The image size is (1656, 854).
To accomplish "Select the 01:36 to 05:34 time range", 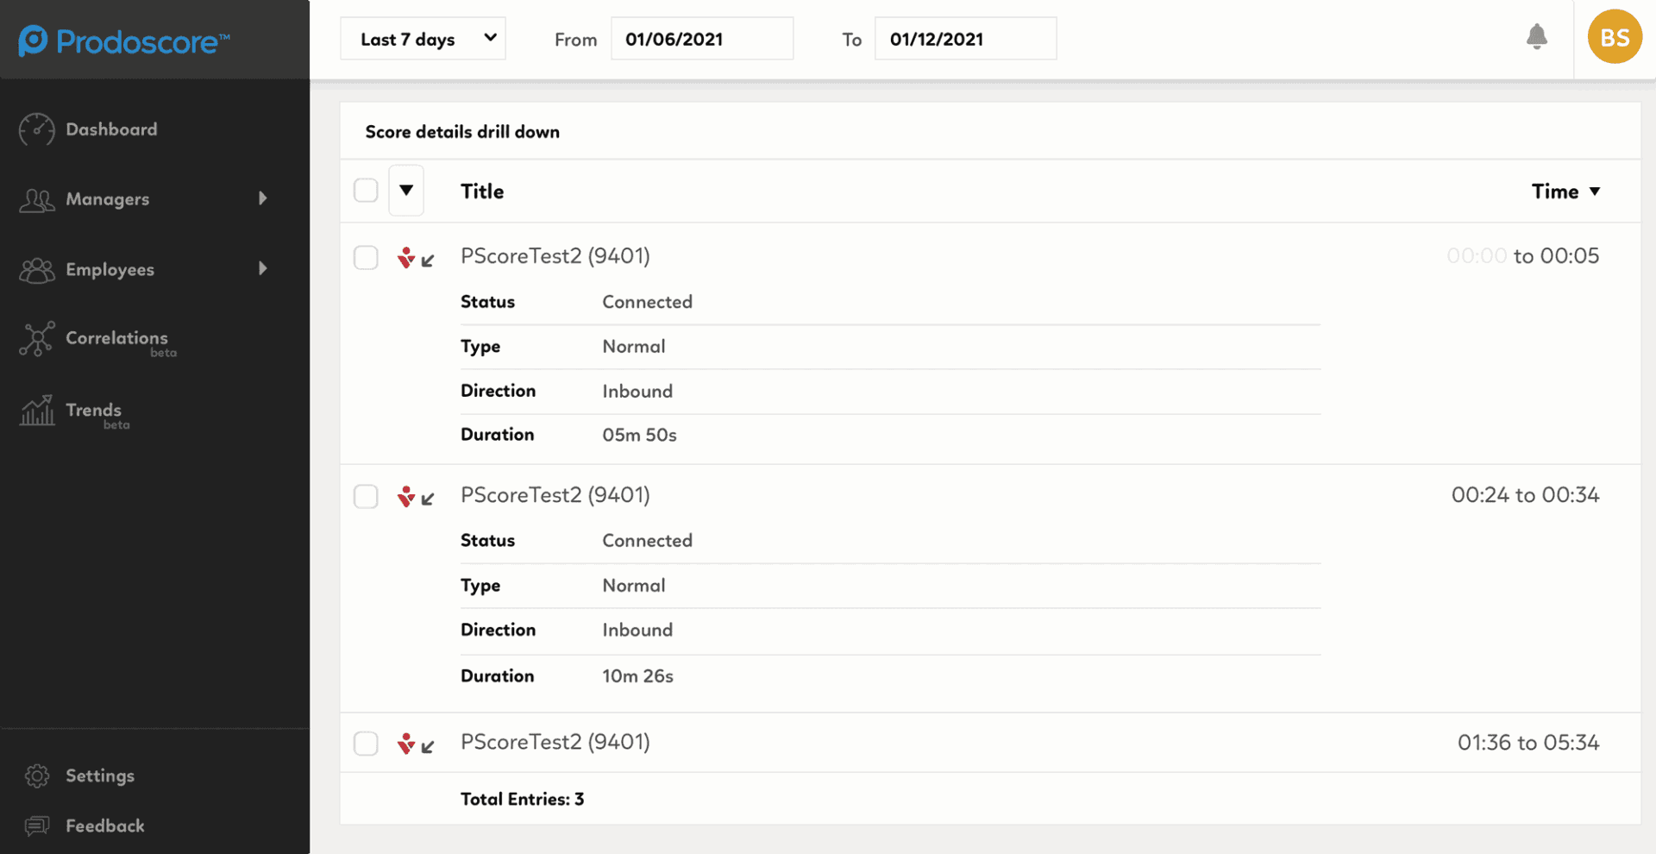I will pyautogui.click(x=1528, y=743).
